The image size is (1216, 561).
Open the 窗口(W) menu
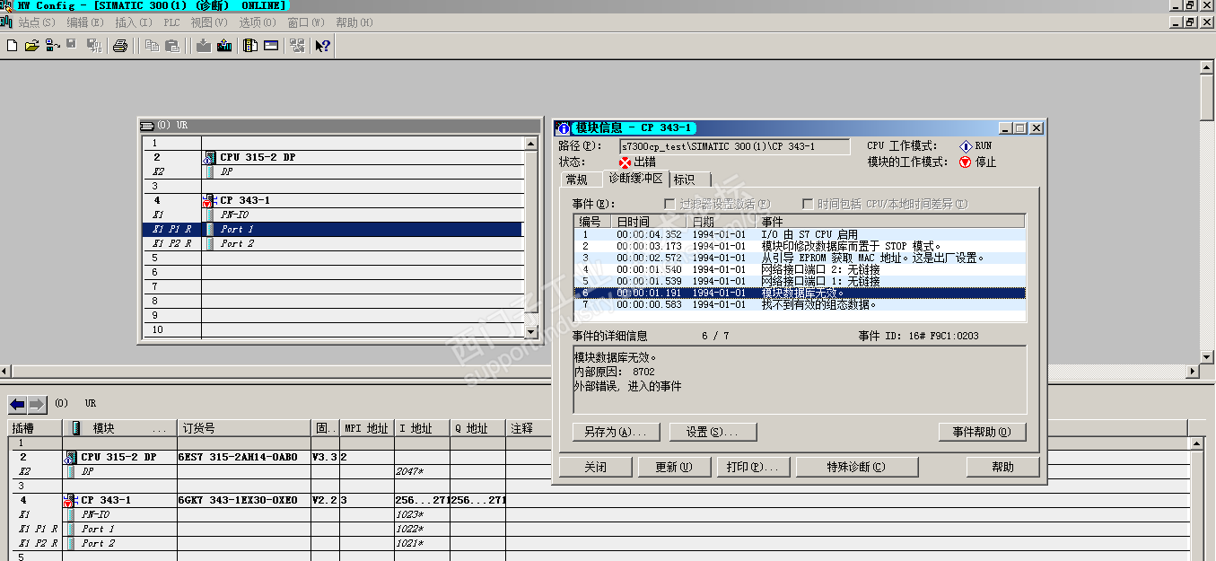coord(306,22)
